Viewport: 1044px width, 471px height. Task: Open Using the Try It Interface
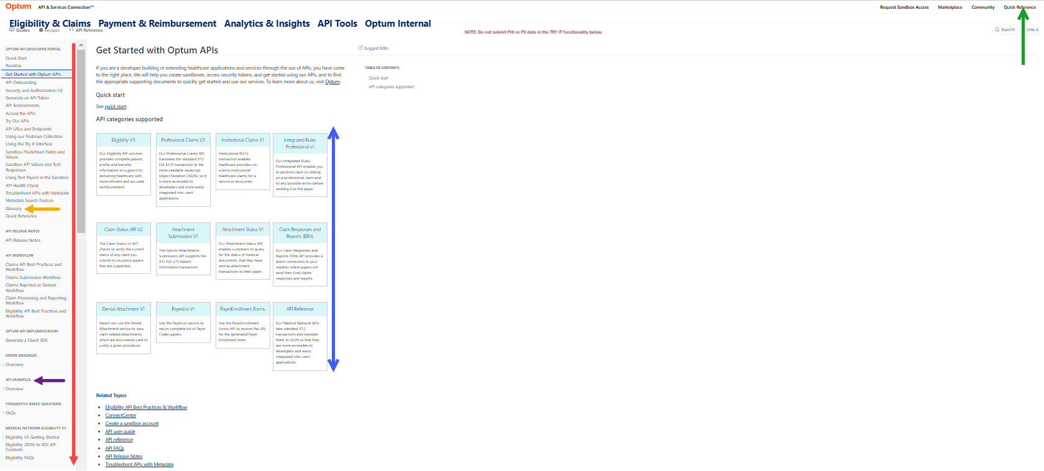coord(29,144)
